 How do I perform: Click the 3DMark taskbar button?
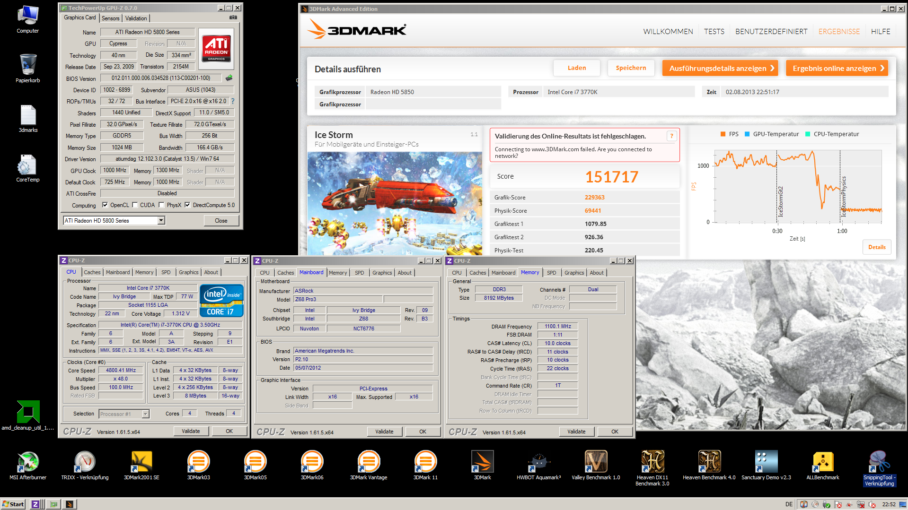click(x=69, y=504)
